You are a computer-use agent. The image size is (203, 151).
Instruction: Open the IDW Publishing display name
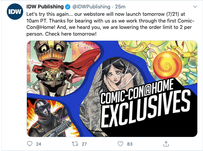(x=45, y=7)
